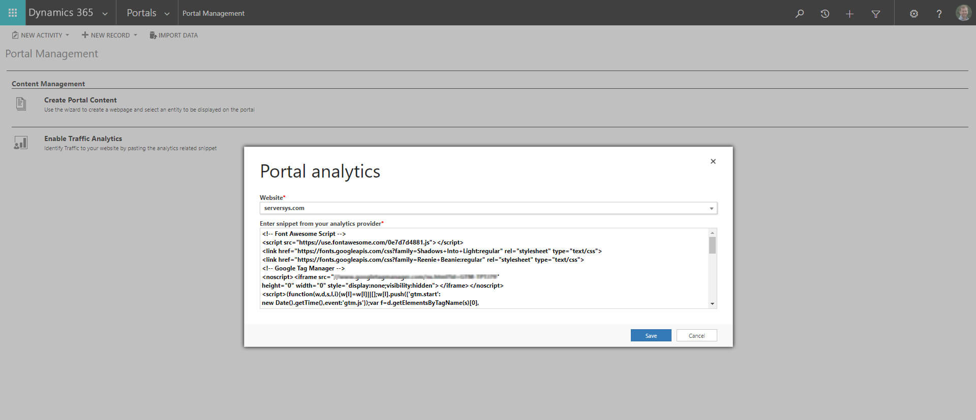Open recently viewed history icon
Image resolution: width=976 pixels, height=420 pixels.
tap(825, 14)
